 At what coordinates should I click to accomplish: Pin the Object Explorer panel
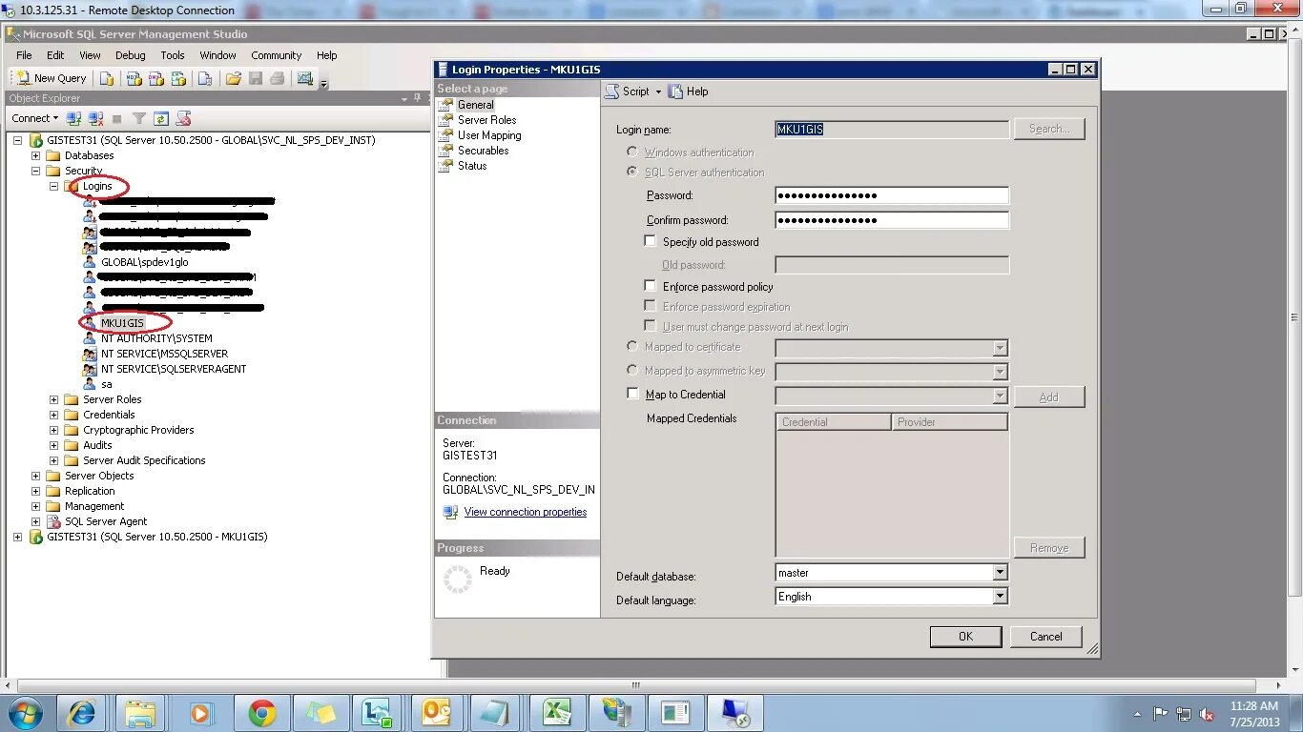pyautogui.click(x=417, y=98)
